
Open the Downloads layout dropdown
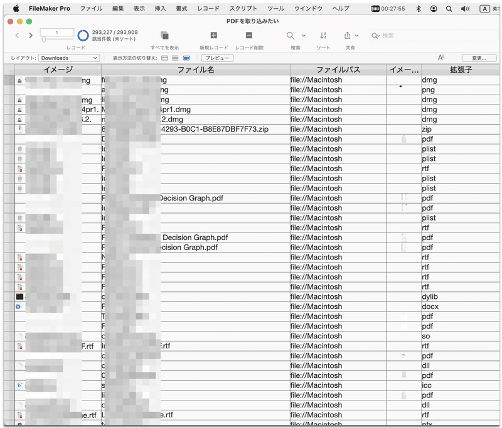(x=69, y=57)
